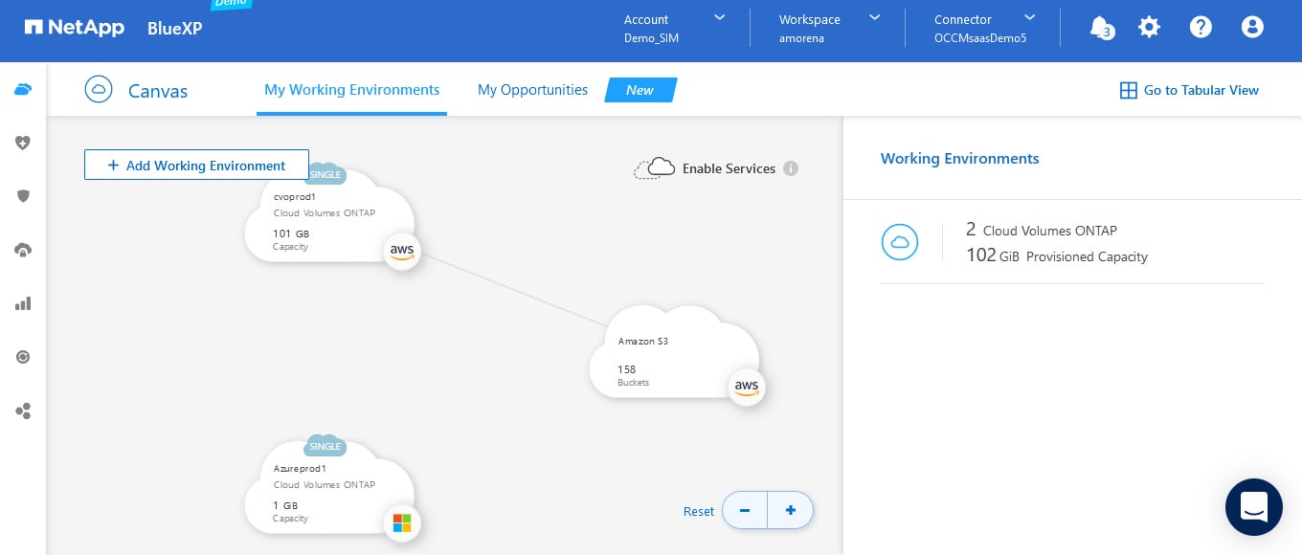Open the Health heart icon in sidebar
1302x555 pixels.
pyautogui.click(x=23, y=143)
